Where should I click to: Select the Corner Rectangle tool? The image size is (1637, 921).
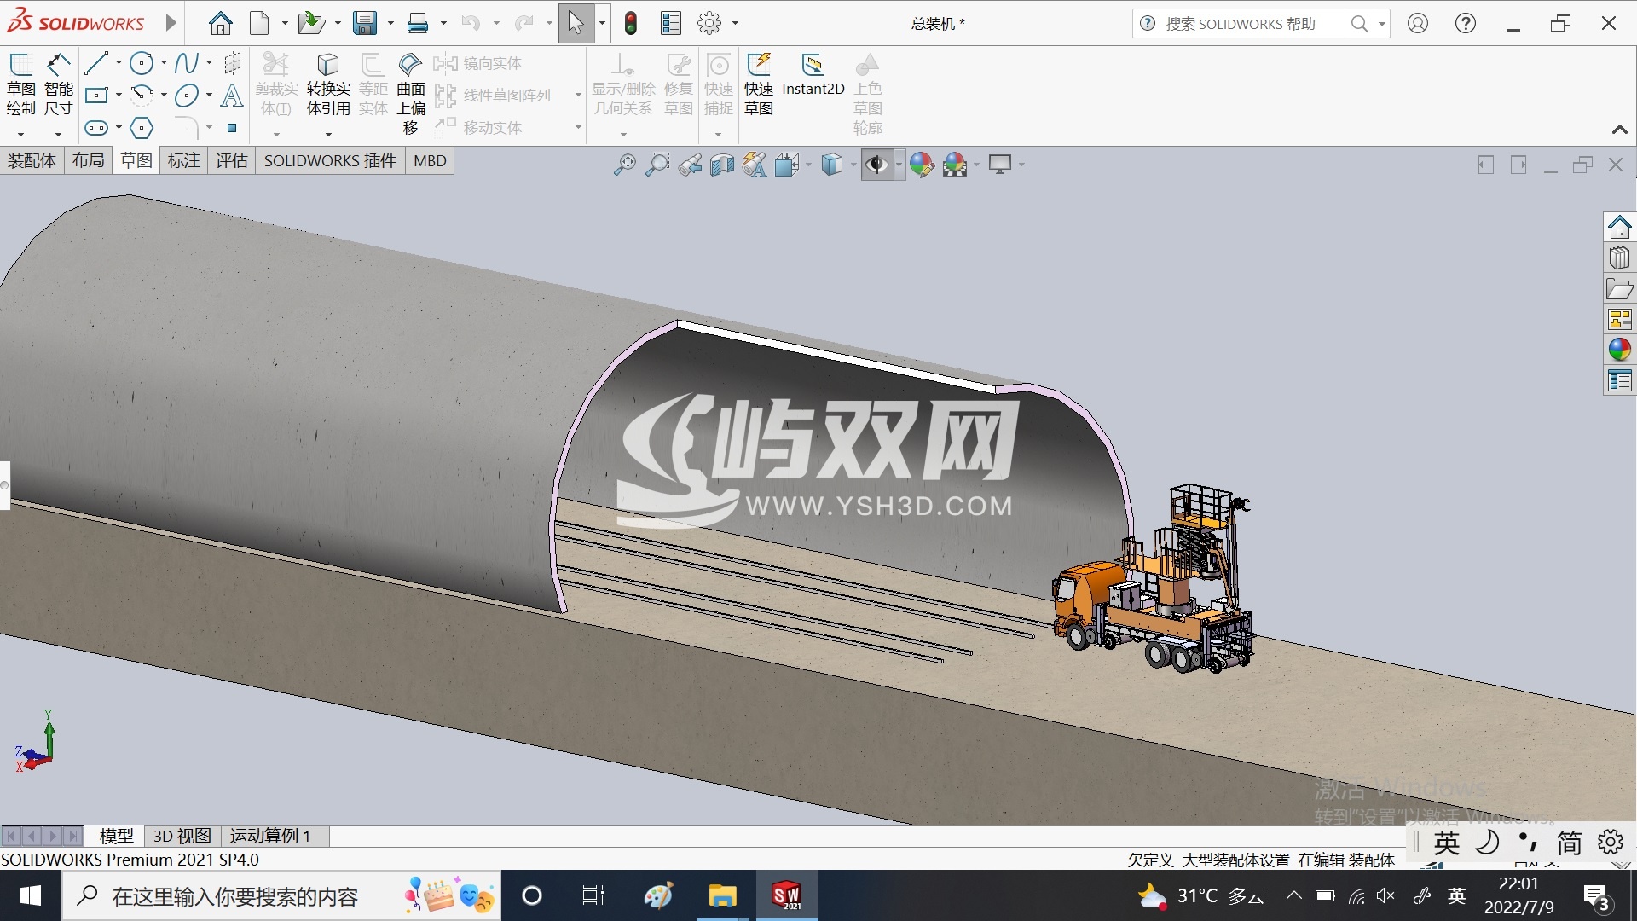click(96, 96)
